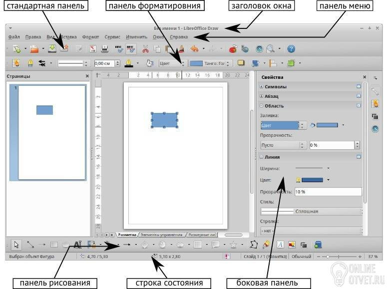The width and height of the screenshot is (387, 289).
Task: Open Сервис menu
Action: pos(112,37)
